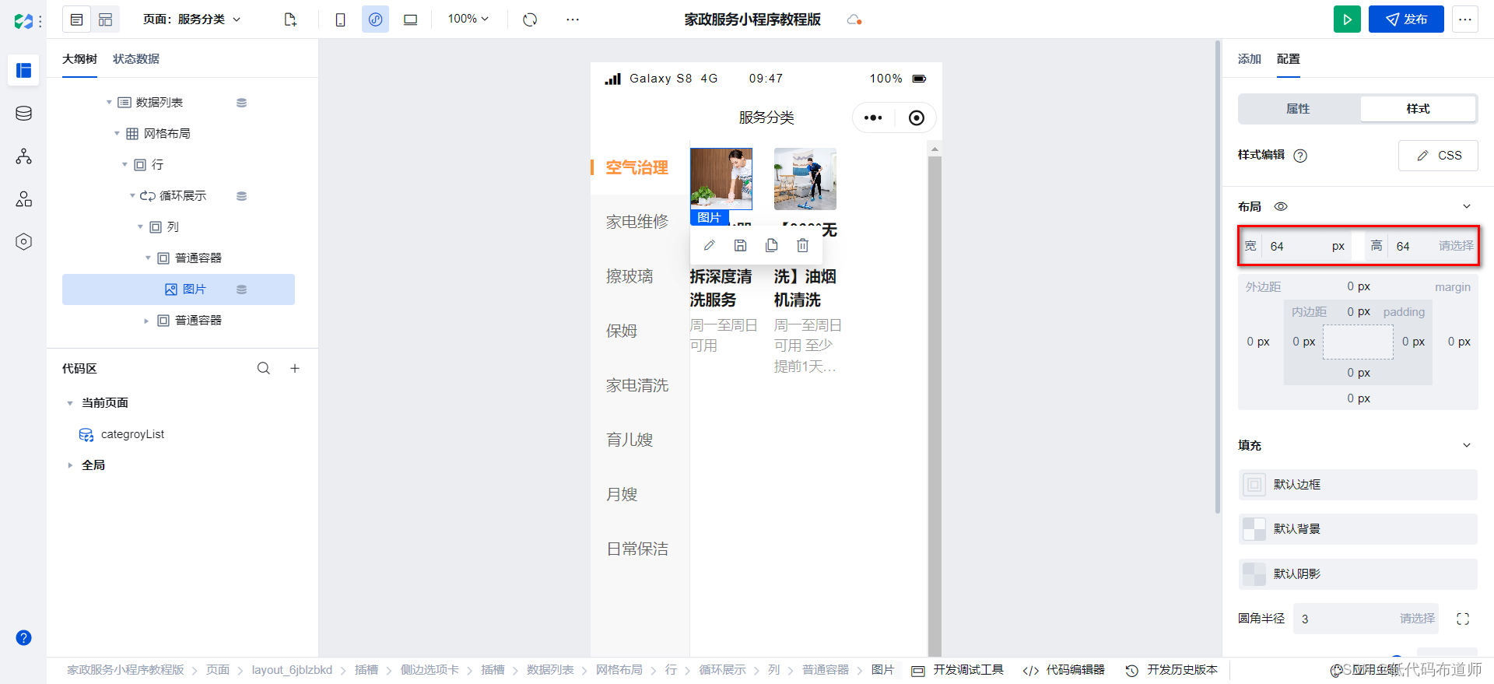Run the green preview play button
Viewport: 1494px width, 684px height.
point(1347,19)
